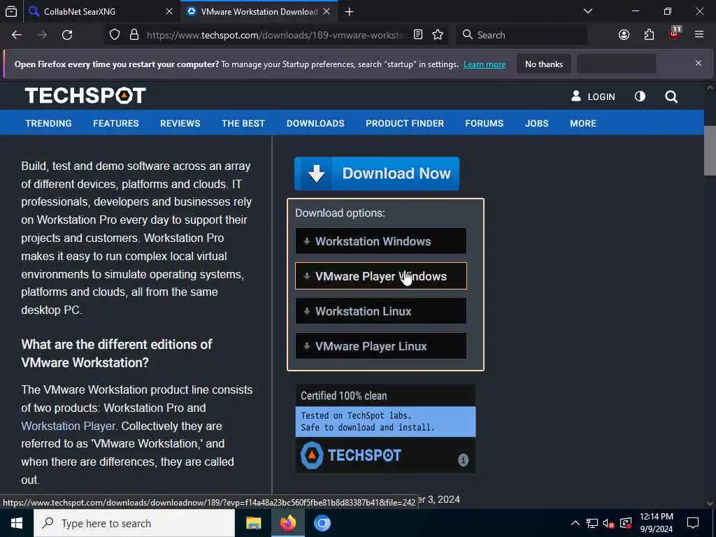Reload the current page

(67, 35)
